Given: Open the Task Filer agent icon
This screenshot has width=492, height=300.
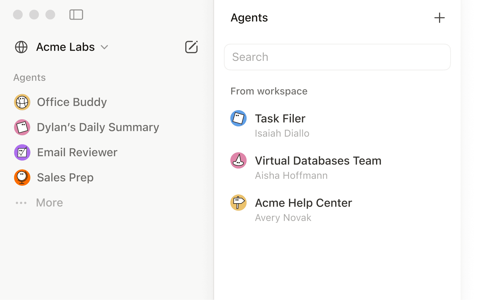Looking at the screenshot, I should (238, 118).
